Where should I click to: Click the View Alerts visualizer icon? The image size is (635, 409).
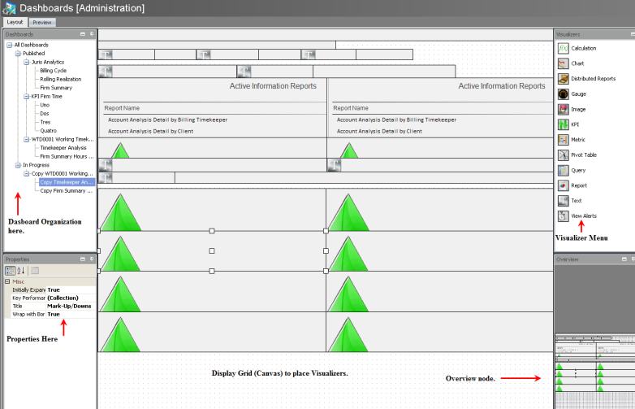564,215
